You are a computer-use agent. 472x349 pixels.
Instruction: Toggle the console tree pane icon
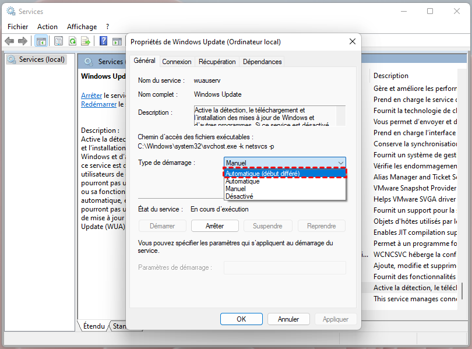(x=41, y=41)
